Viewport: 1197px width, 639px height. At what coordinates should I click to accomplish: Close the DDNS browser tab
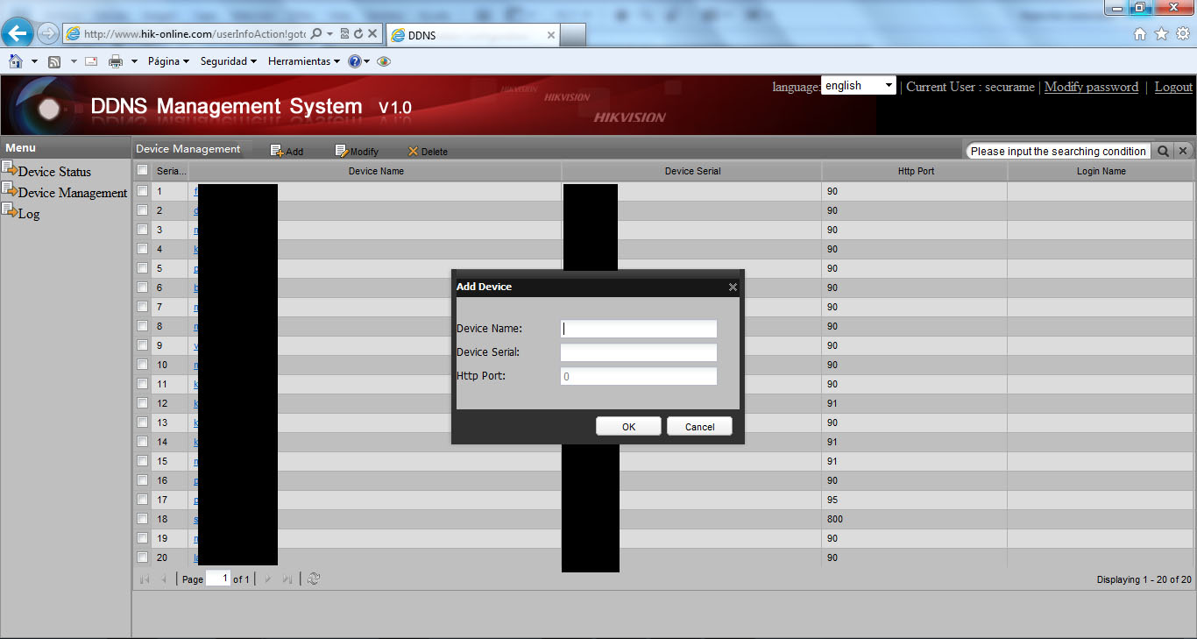(551, 35)
